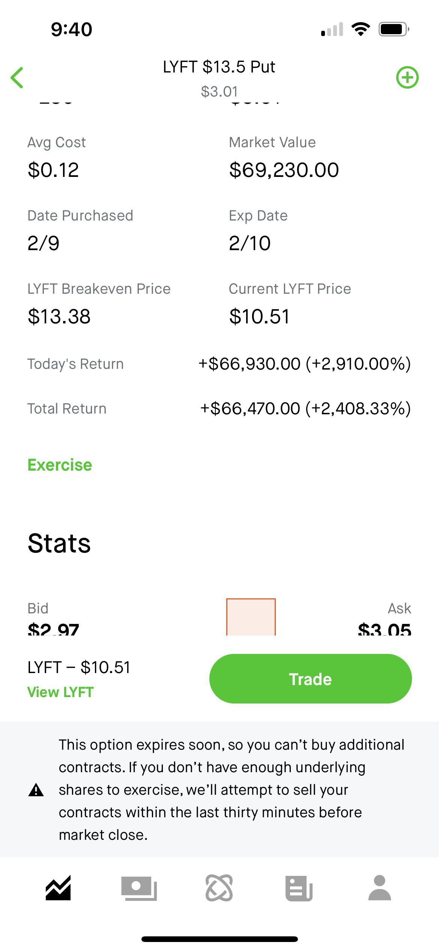
Task: Switch to the Crypto tab icon
Action: tap(219, 888)
